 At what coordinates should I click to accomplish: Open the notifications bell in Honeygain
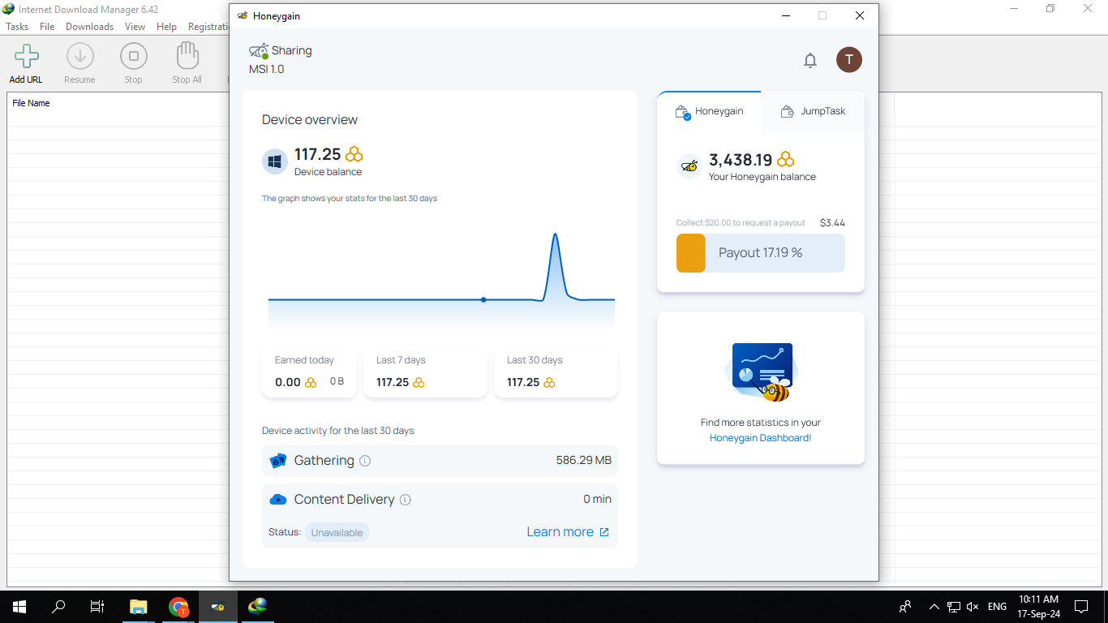[x=810, y=60]
